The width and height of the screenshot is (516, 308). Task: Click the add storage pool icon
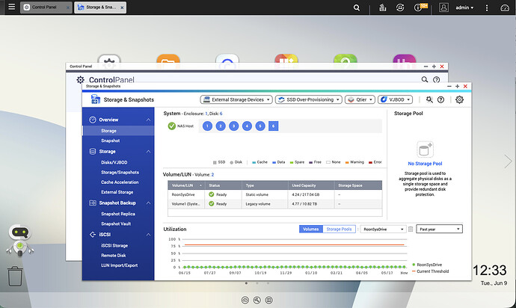point(425,150)
